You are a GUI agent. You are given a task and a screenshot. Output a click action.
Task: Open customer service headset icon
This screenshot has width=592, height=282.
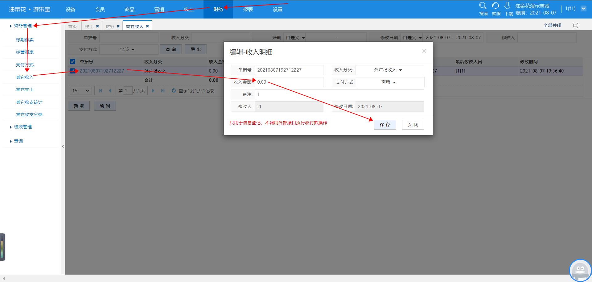click(x=495, y=6)
